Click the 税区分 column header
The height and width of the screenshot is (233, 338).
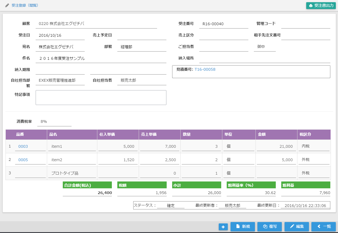314,135
